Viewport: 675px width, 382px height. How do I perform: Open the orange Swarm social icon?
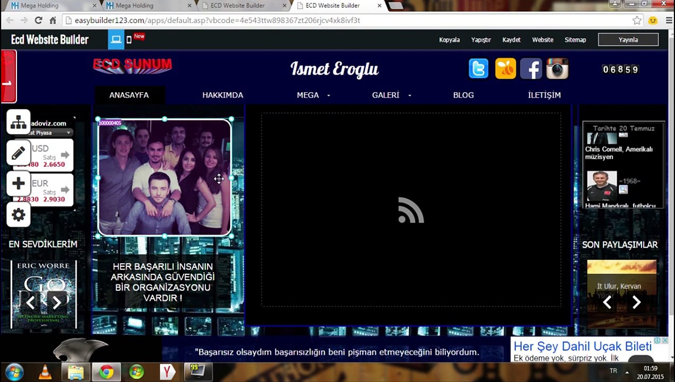[505, 69]
